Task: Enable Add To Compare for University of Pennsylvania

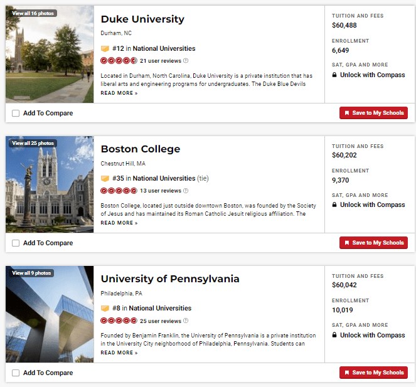Action: point(16,373)
